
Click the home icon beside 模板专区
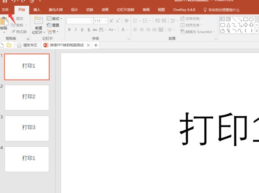pyautogui.click(x=19, y=45)
